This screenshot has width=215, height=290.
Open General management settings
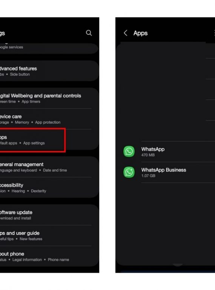tap(49, 167)
